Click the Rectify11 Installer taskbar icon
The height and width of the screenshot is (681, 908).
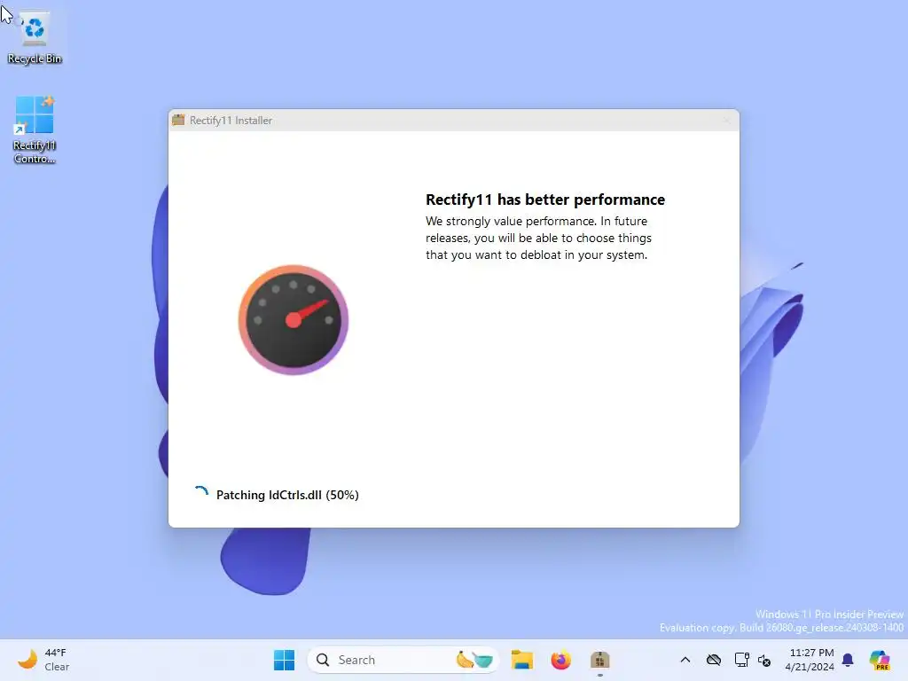click(599, 660)
